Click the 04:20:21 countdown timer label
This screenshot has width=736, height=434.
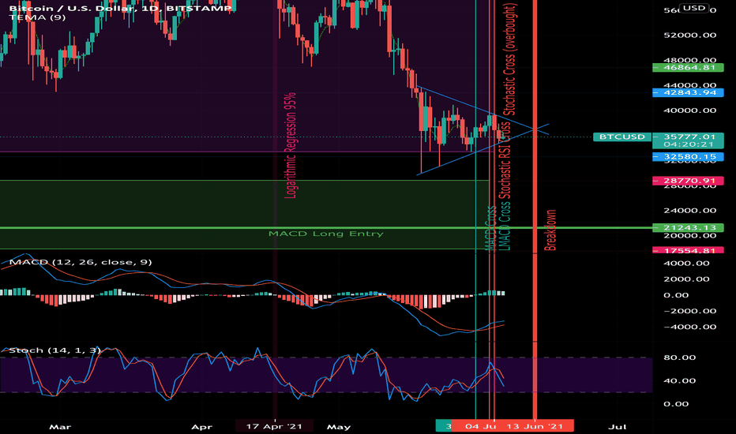click(688, 144)
